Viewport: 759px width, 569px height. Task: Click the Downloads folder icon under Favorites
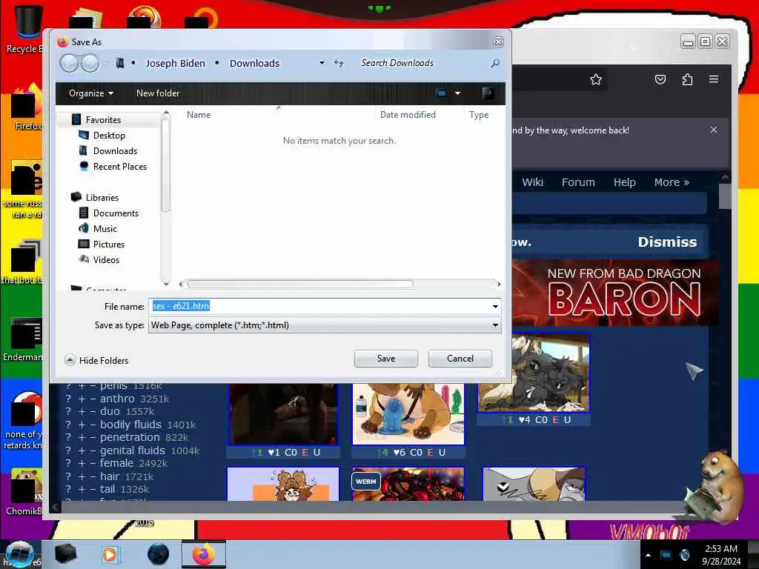83,151
